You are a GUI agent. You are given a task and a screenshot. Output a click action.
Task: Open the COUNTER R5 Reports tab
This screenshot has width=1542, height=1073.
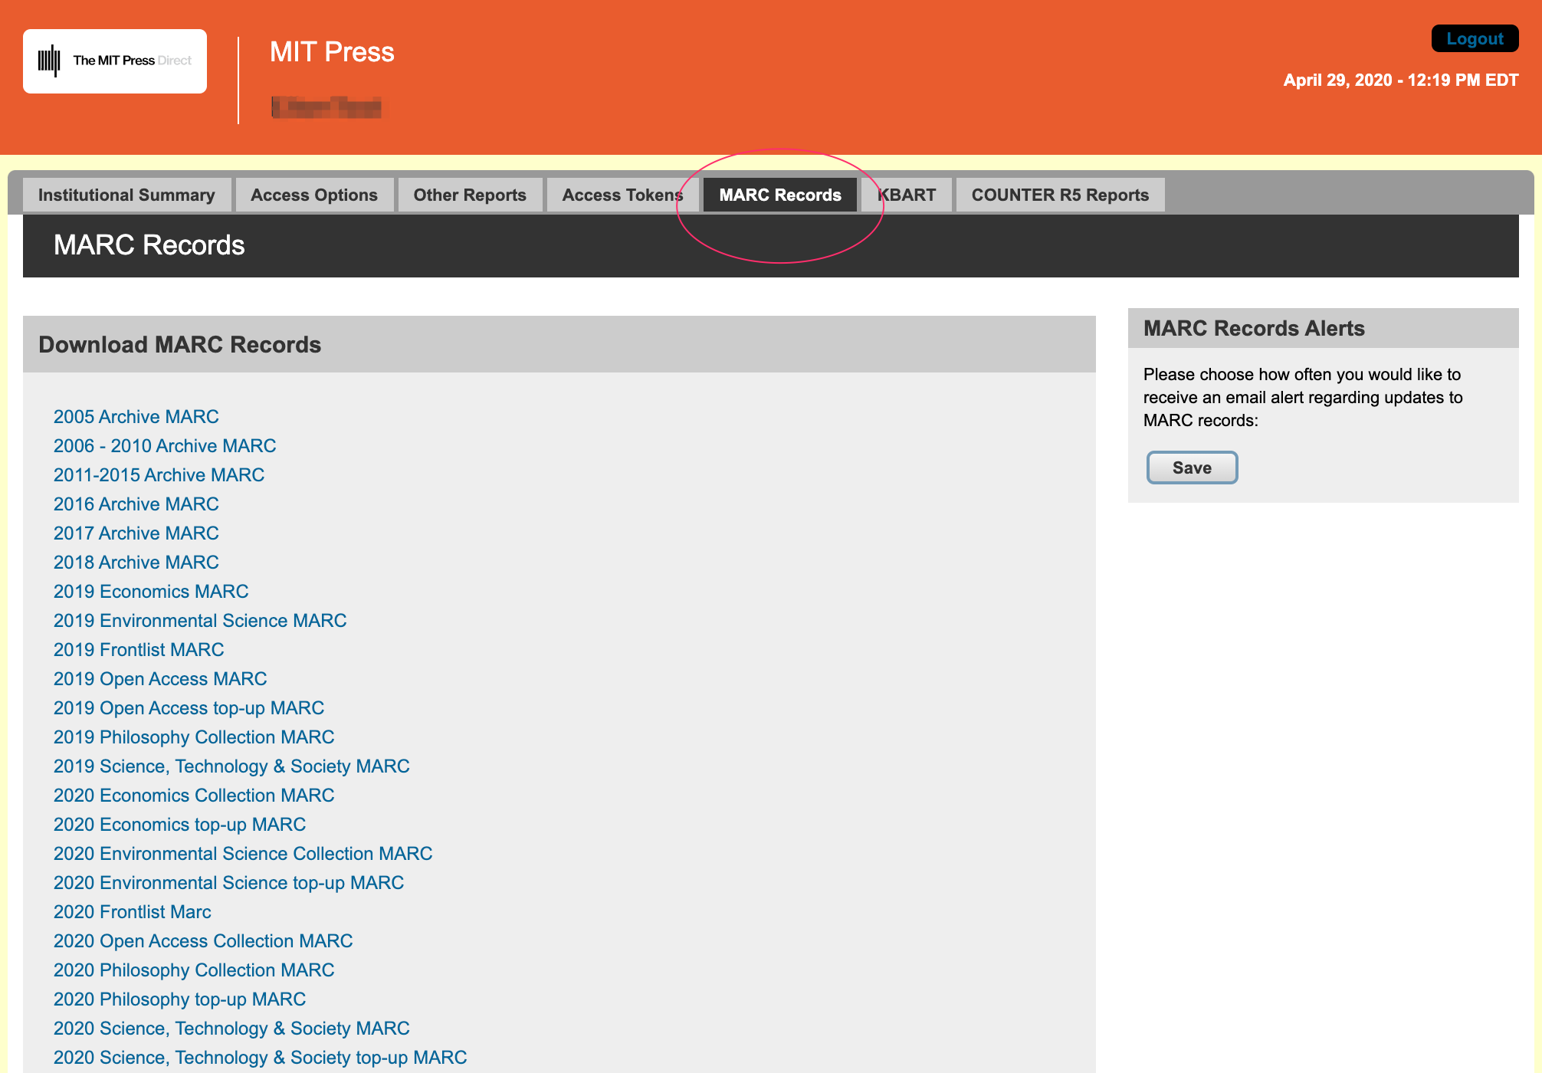(1060, 195)
